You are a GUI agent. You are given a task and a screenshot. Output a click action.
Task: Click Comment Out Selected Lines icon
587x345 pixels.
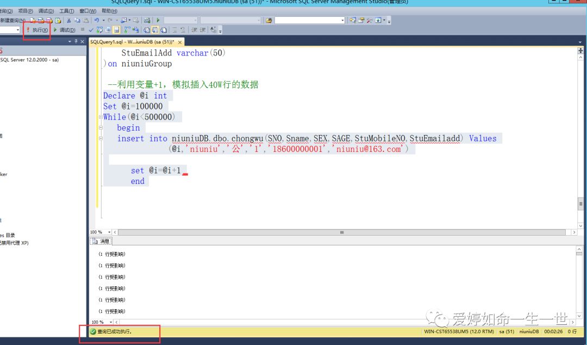174,29
